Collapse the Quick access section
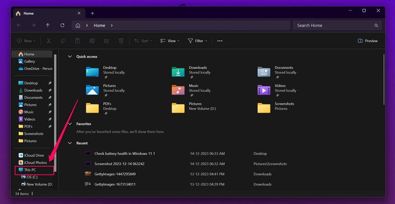This screenshot has height=204, width=395. [x=70, y=57]
